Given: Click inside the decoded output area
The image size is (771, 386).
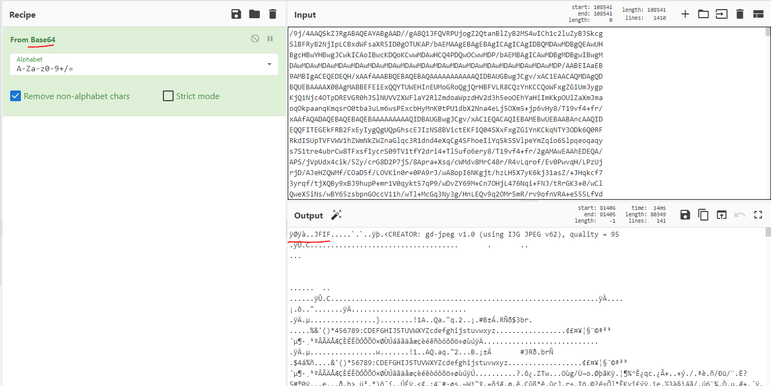Looking at the screenshot, I should (526, 306).
